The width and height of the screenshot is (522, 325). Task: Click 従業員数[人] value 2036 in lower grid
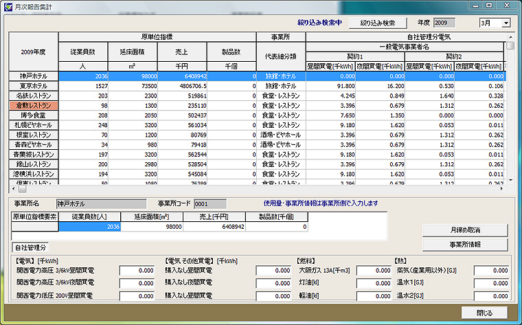(89, 227)
